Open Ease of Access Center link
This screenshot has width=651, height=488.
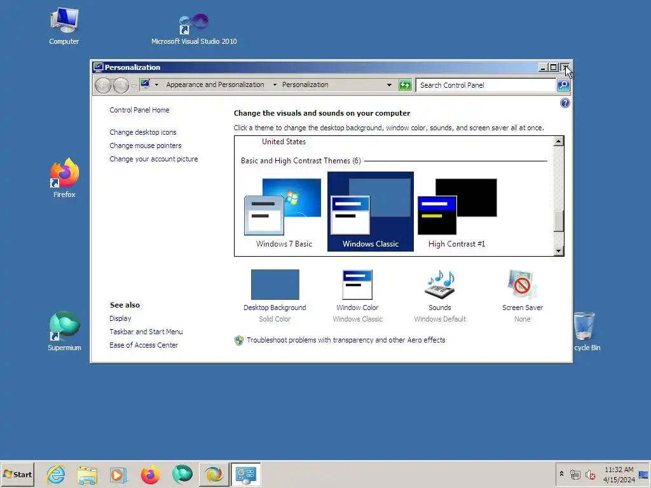(x=144, y=345)
